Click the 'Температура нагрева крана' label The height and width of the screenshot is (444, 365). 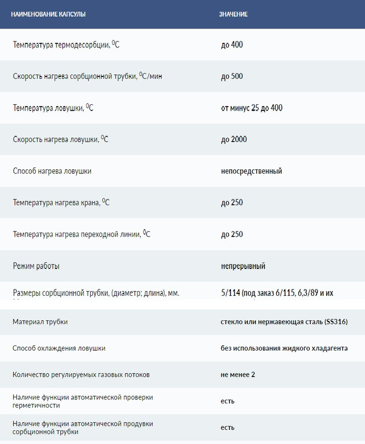[x=61, y=202]
